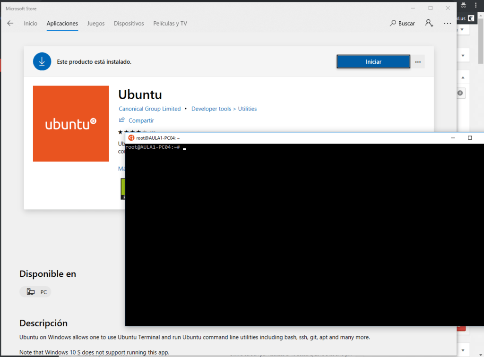Image resolution: width=484 pixels, height=357 pixels.
Task: Click the back arrow in Microsoft Store
Action: pyautogui.click(x=10, y=23)
